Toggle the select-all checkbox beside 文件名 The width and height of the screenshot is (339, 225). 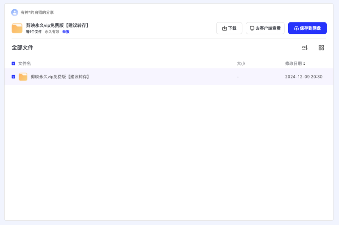[x=14, y=64]
